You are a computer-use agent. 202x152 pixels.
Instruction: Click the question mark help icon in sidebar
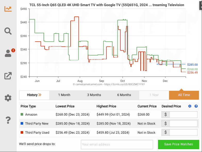pyautogui.click(x=8, y=120)
